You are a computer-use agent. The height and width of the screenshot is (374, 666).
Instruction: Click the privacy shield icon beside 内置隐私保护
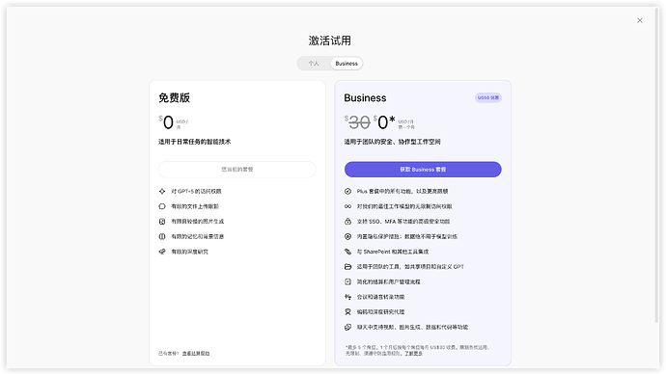click(347, 236)
